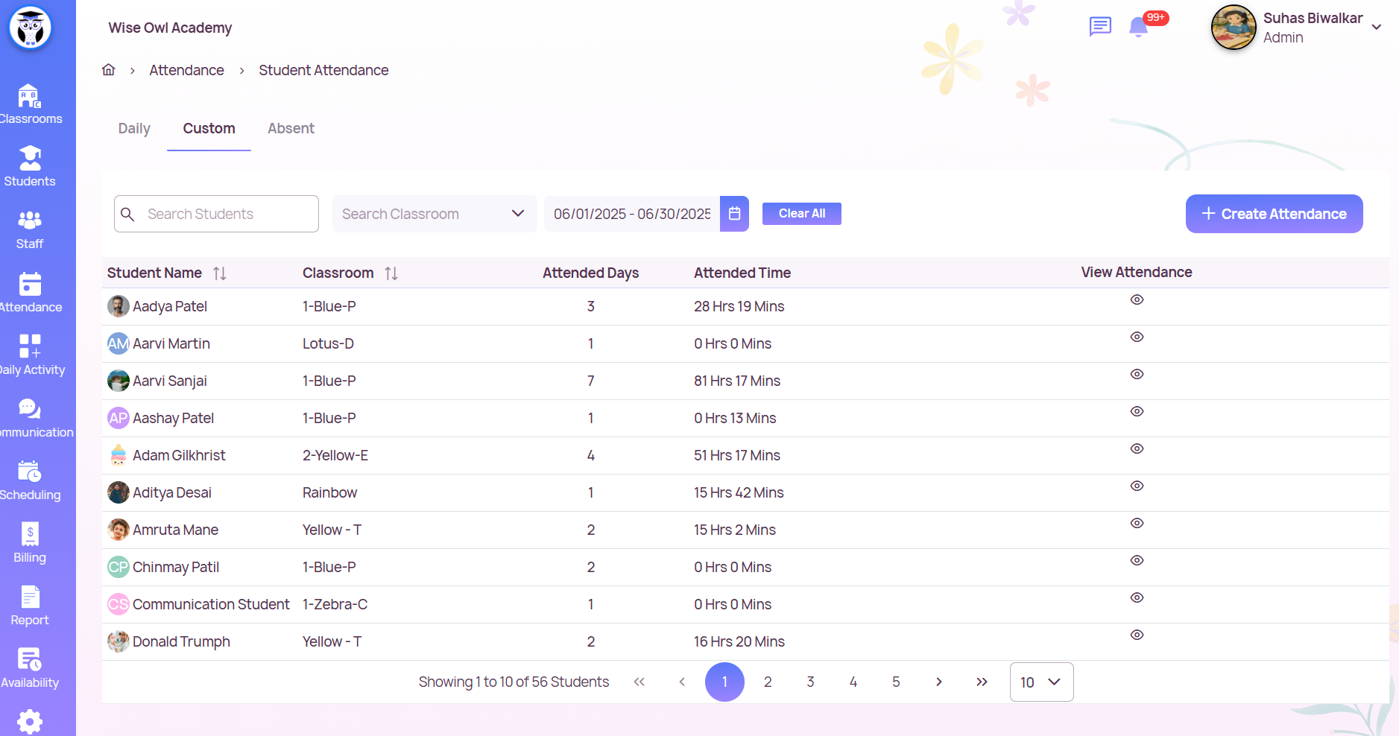Click the notification bell icon

click(1137, 28)
